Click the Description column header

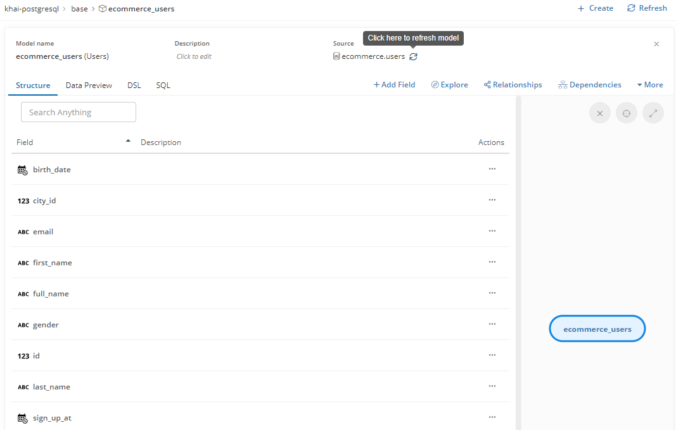(x=161, y=142)
